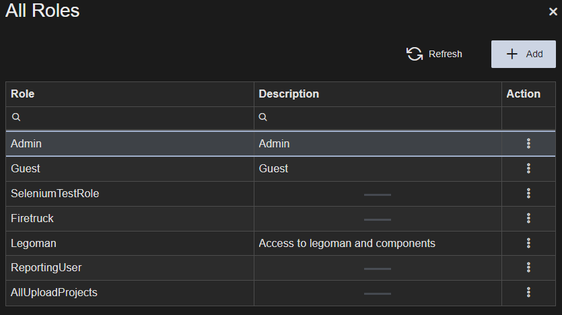
Task: Open action menu for AllUploadProjects role
Action: [528, 292]
